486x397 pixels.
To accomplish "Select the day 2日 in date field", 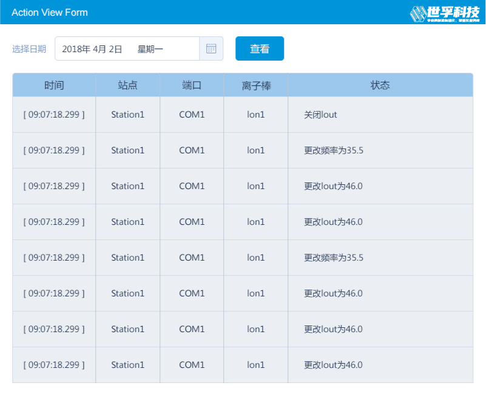I will tap(116, 49).
